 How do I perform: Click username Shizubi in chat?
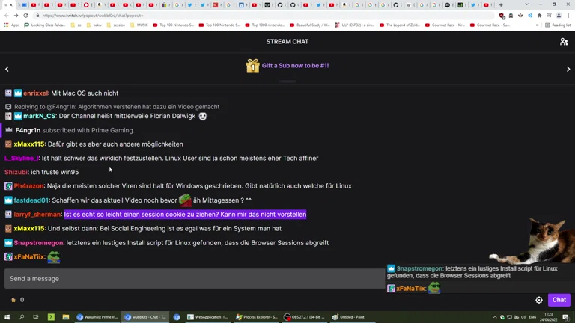(16, 172)
